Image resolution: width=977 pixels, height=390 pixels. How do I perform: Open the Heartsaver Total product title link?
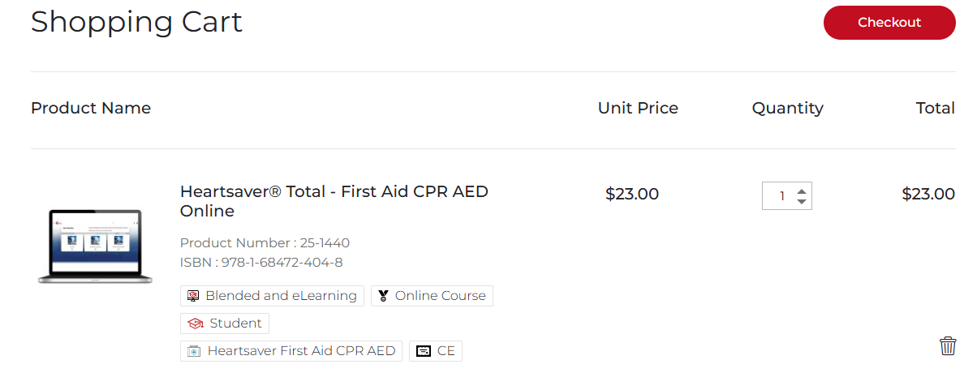point(334,201)
